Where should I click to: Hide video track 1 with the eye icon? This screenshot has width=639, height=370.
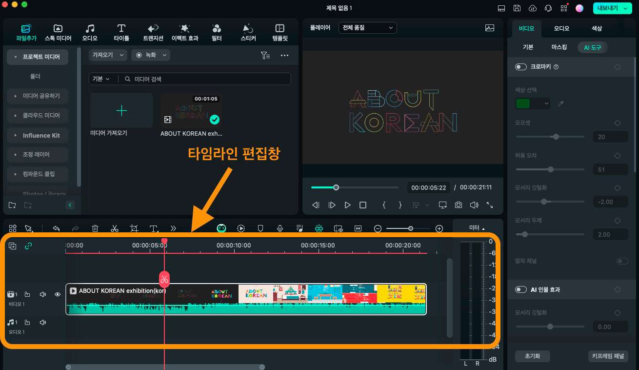[x=58, y=294]
